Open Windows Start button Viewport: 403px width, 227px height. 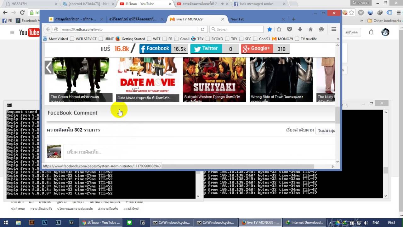tap(5, 223)
